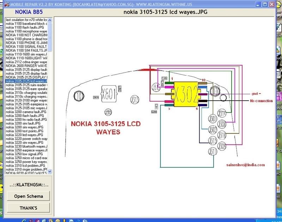Click the 'nokia 3105-3125 lcd wayes.JPG' title
Image resolution: width=282 pixels, height=222 pixels.
(165, 12)
